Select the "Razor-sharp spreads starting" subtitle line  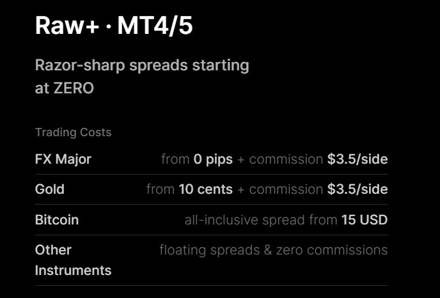[142, 65]
